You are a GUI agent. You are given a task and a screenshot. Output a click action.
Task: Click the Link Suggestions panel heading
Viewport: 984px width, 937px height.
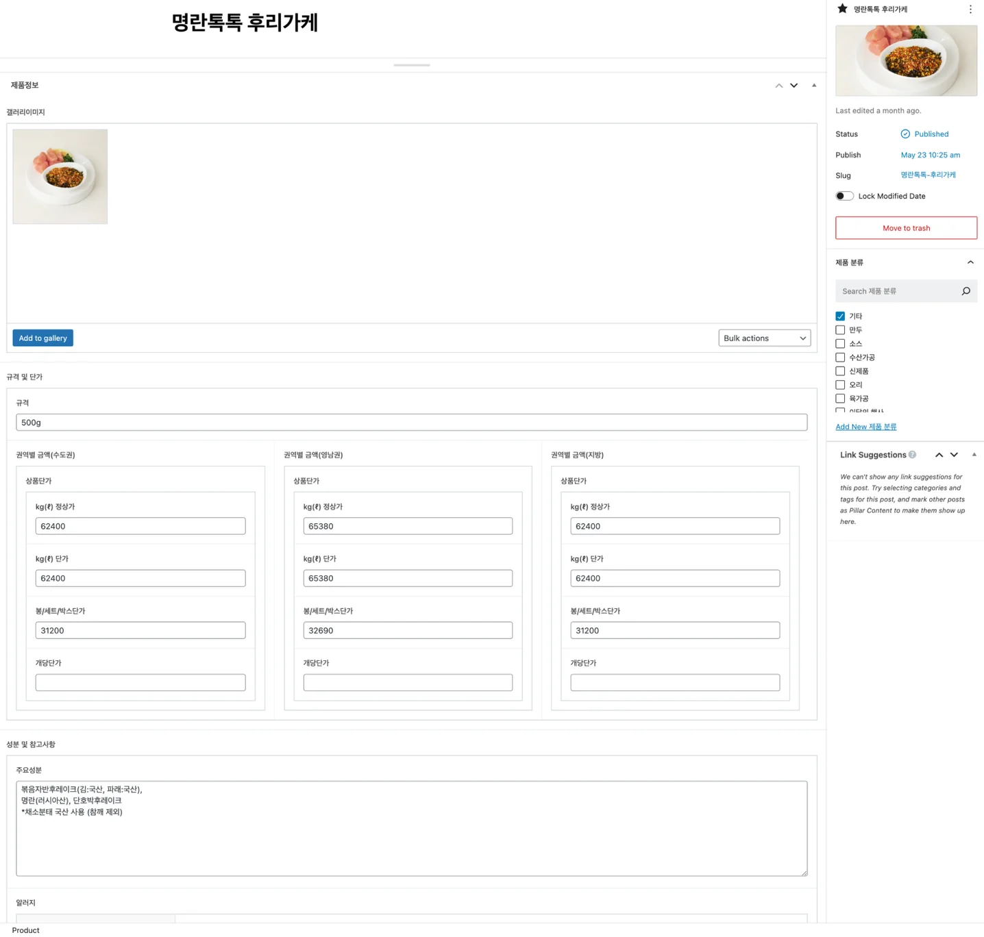(x=873, y=455)
